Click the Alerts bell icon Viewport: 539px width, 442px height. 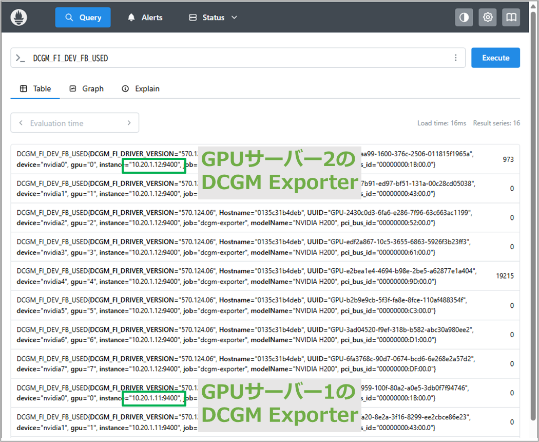coord(132,17)
